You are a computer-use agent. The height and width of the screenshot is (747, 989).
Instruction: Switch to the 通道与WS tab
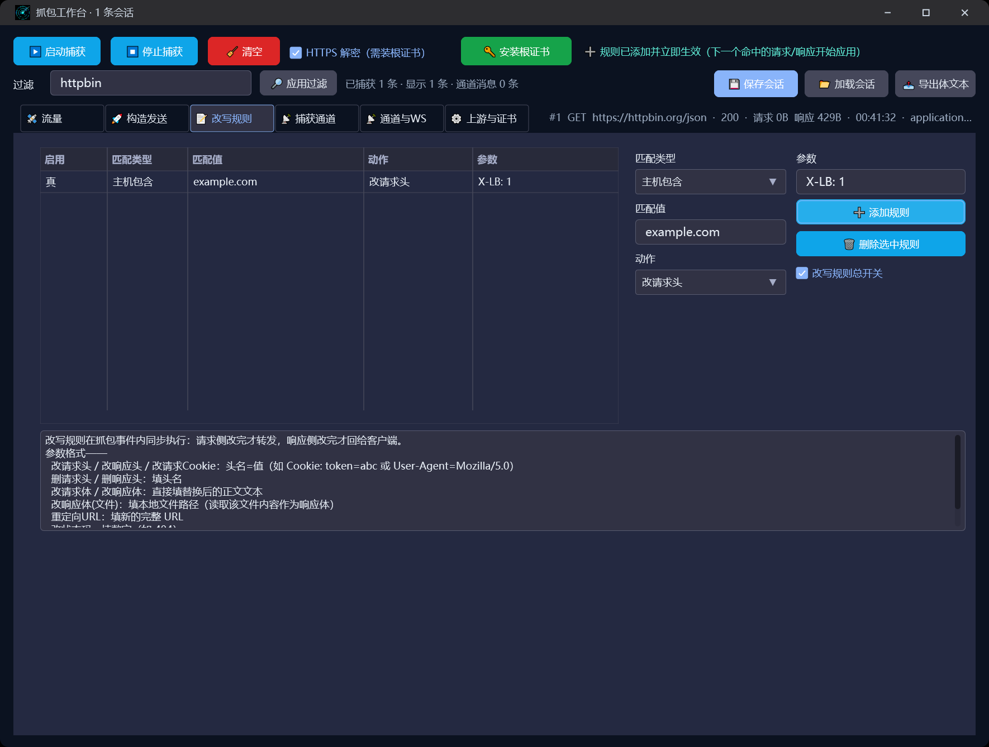pyautogui.click(x=402, y=118)
